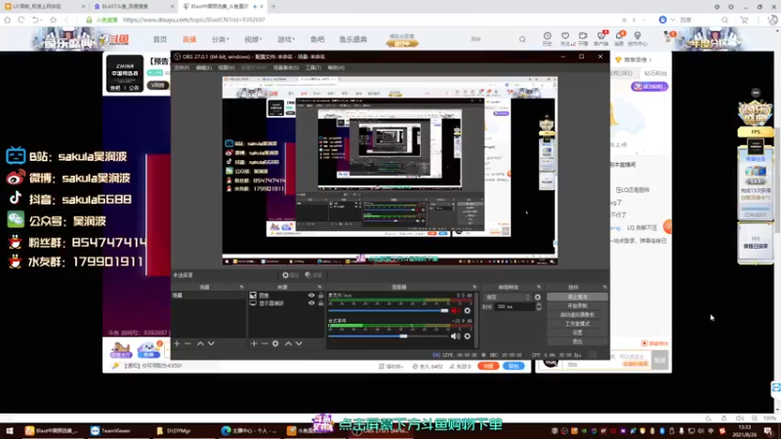This screenshot has width=781, height=439.
Task: Switch to the first browser tab
Action: click(43, 7)
